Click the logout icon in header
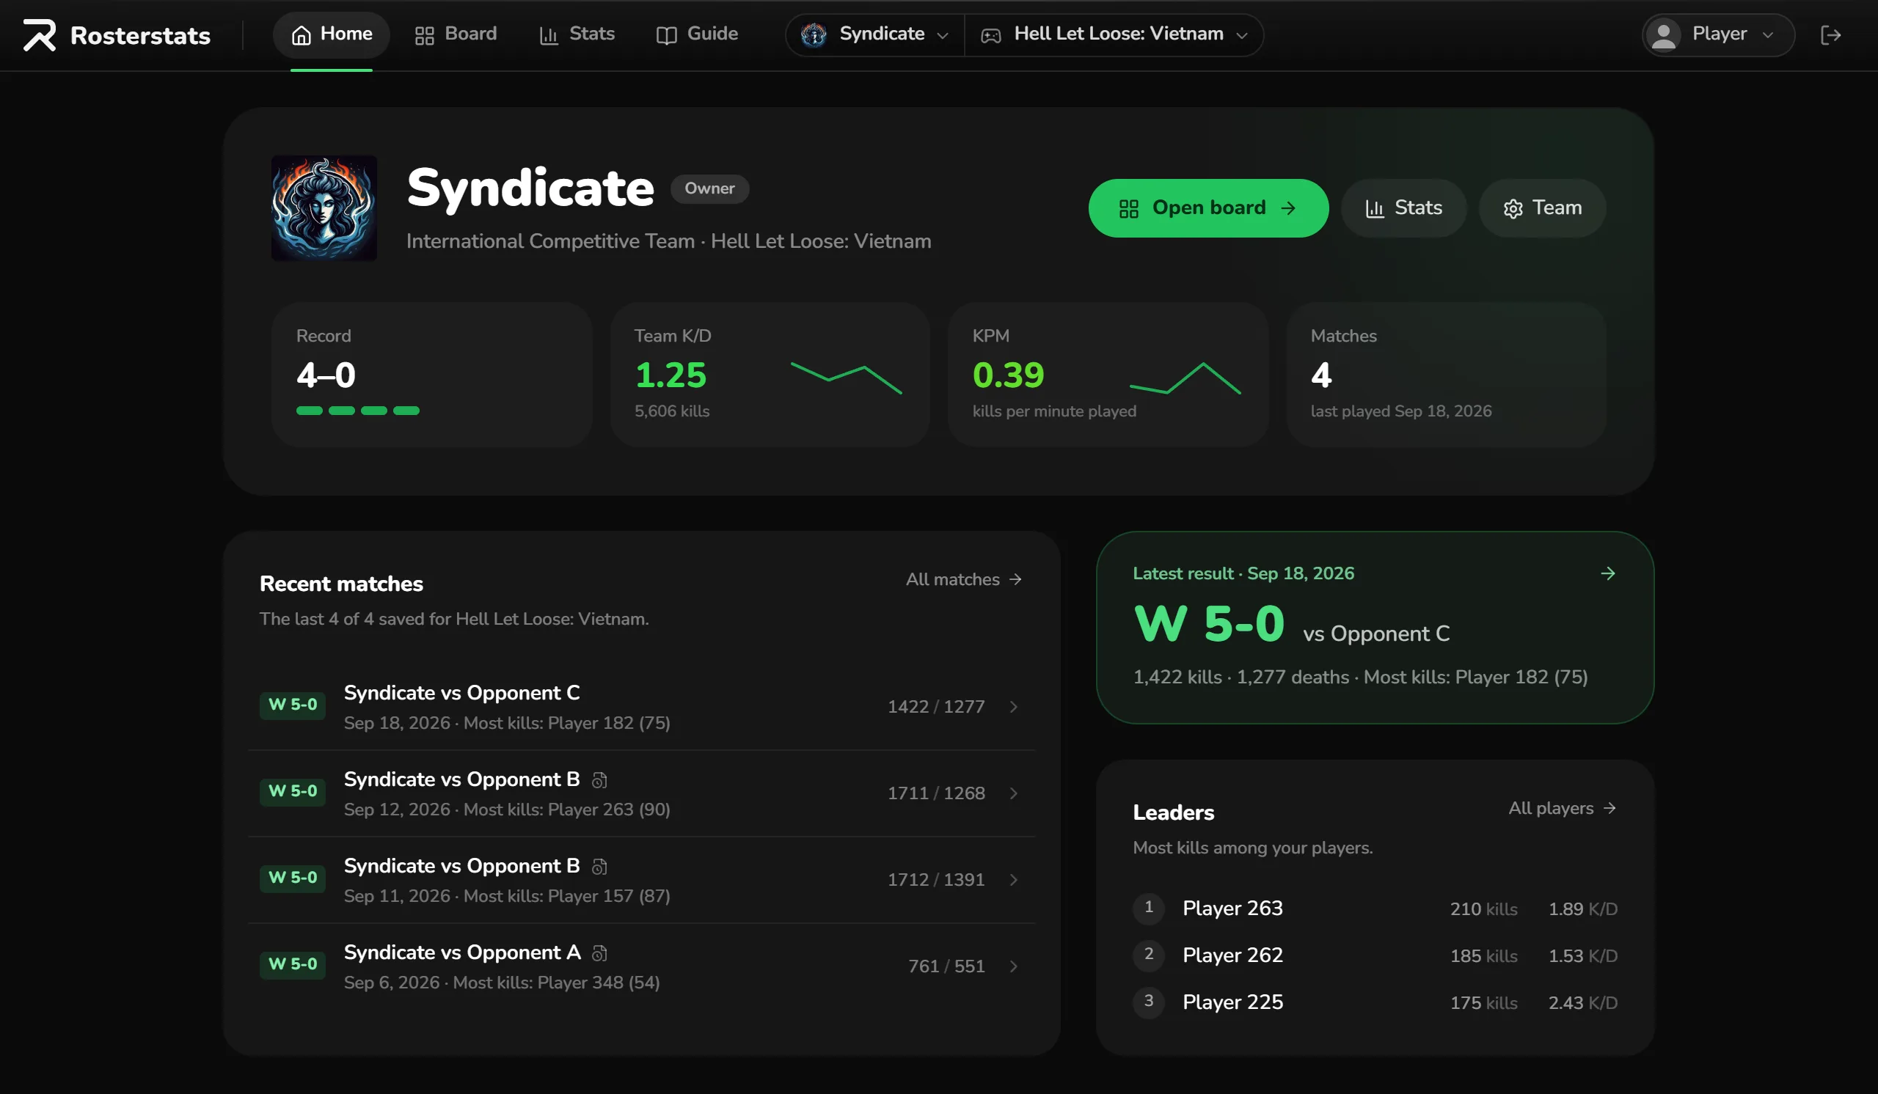1878x1094 pixels. coord(1830,35)
